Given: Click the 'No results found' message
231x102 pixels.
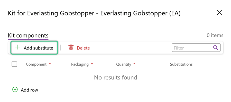Looking at the screenshot, I should pos(116,77).
